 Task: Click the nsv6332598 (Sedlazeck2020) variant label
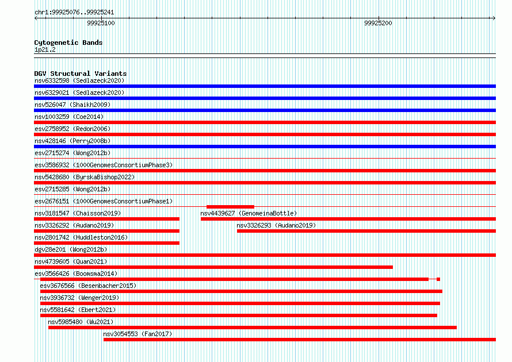click(x=79, y=80)
